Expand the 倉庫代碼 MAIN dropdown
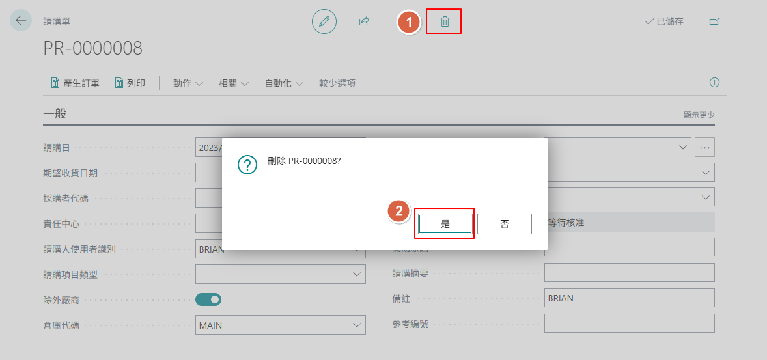 click(x=280, y=325)
